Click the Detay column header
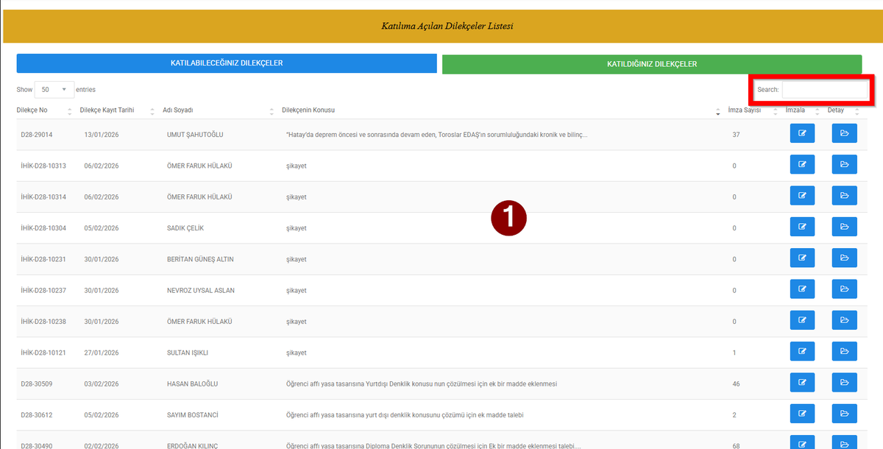883x449 pixels. (x=836, y=110)
